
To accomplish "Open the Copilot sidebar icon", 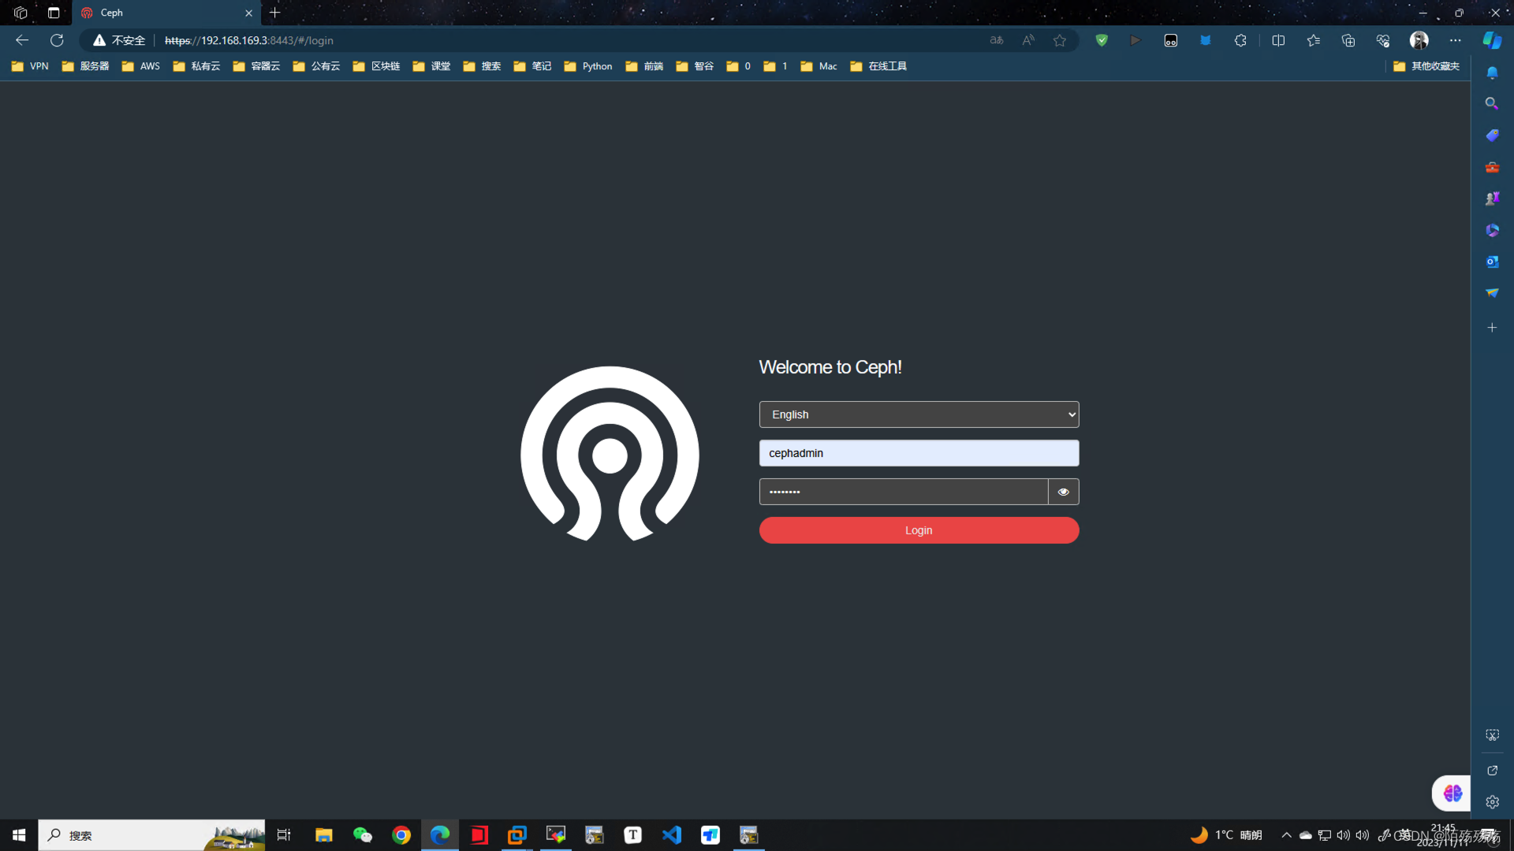I will pyautogui.click(x=1492, y=40).
